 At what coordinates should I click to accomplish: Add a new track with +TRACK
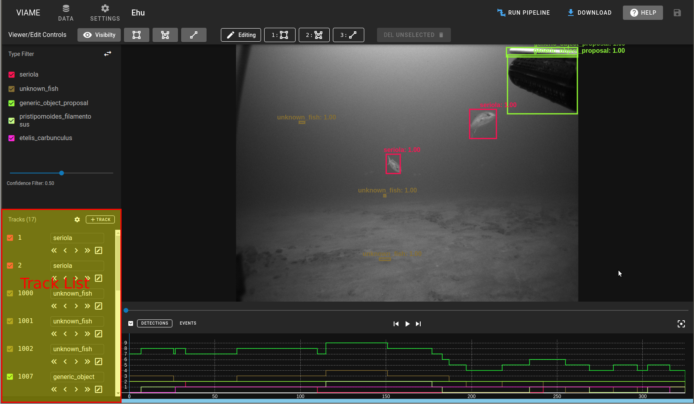click(x=100, y=219)
